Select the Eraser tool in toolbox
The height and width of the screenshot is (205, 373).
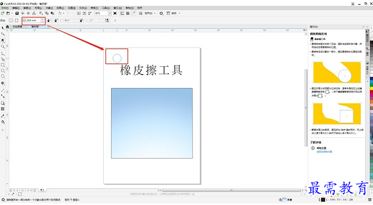point(3,41)
